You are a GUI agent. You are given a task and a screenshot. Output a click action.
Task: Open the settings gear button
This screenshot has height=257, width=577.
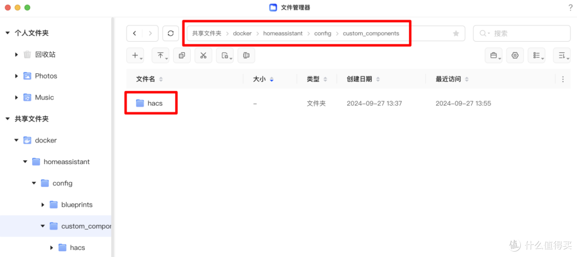point(515,56)
